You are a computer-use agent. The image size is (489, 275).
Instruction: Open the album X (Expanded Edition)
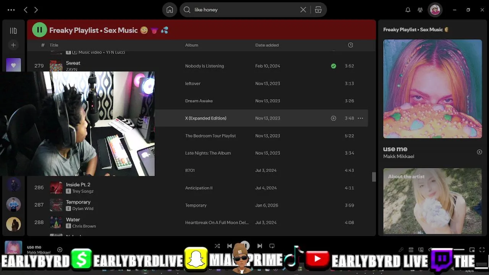tap(206, 118)
